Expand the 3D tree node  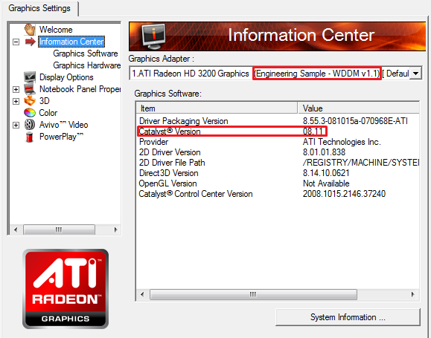(16, 101)
